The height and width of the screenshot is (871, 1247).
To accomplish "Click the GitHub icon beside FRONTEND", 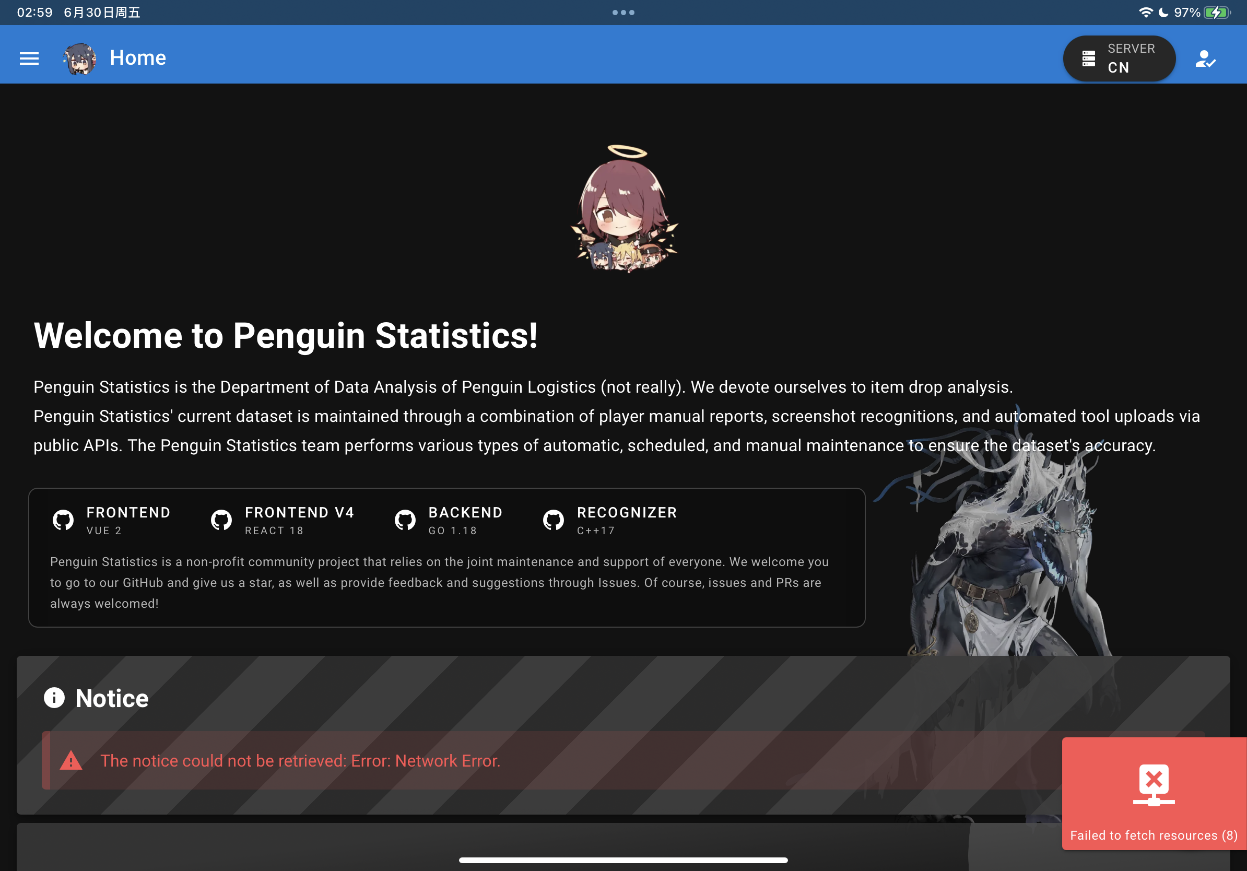I will [x=63, y=520].
